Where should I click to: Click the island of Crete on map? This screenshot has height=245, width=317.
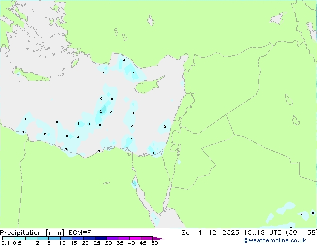31,75
